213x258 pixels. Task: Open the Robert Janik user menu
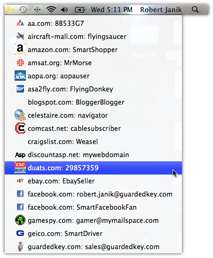[161, 10]
